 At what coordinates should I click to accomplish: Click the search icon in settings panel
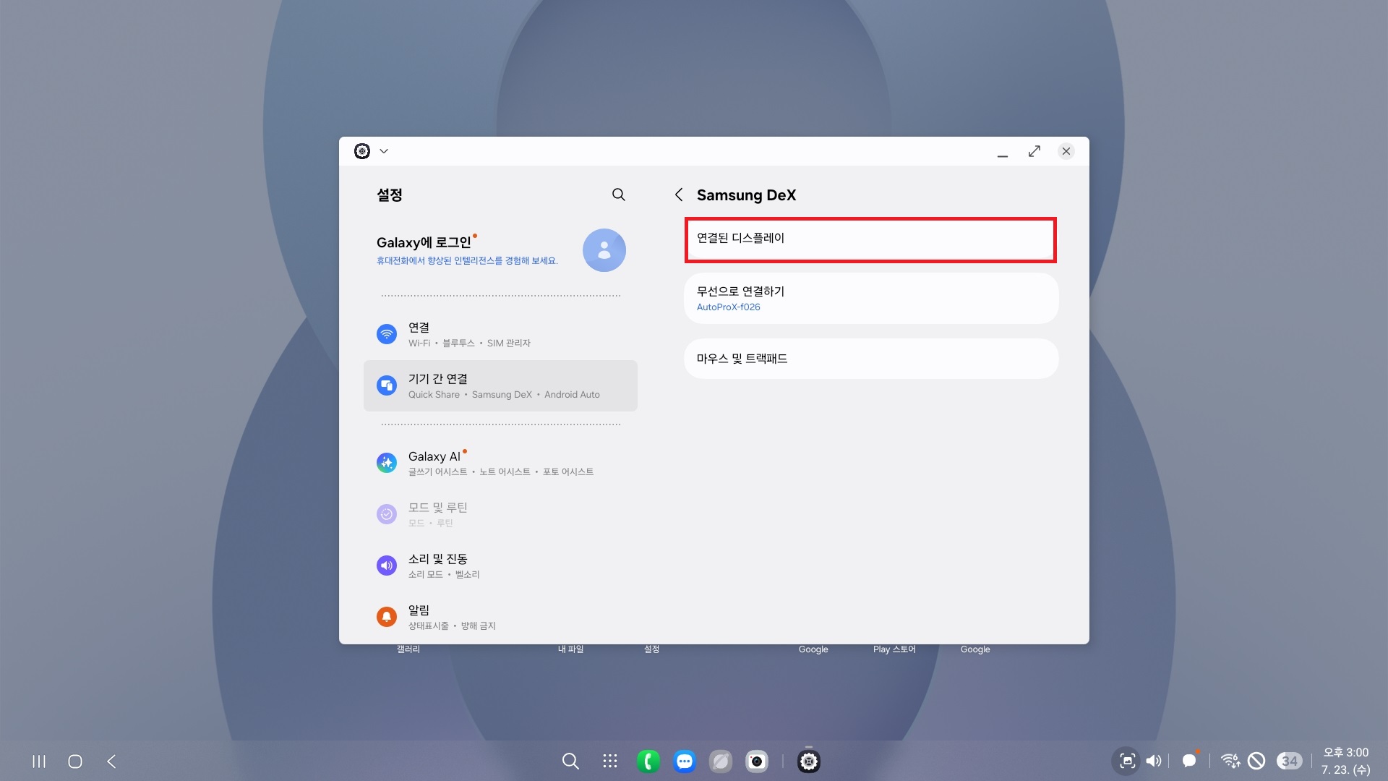coord(618,195)
